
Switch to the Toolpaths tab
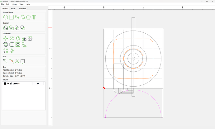(23, 8)
